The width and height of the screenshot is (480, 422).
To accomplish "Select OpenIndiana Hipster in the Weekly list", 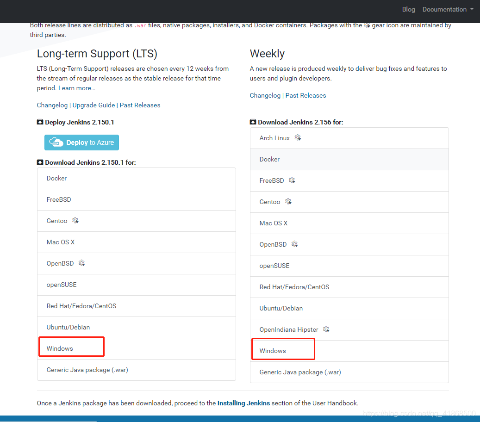I will coord(349,330).
